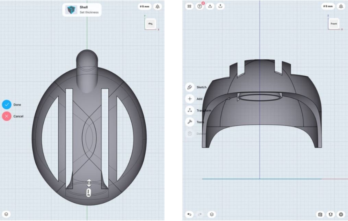This screenshot has height=221, width=348.
Task: Confirm the Shell operation with Done
Action: click(x=7, y=105)
